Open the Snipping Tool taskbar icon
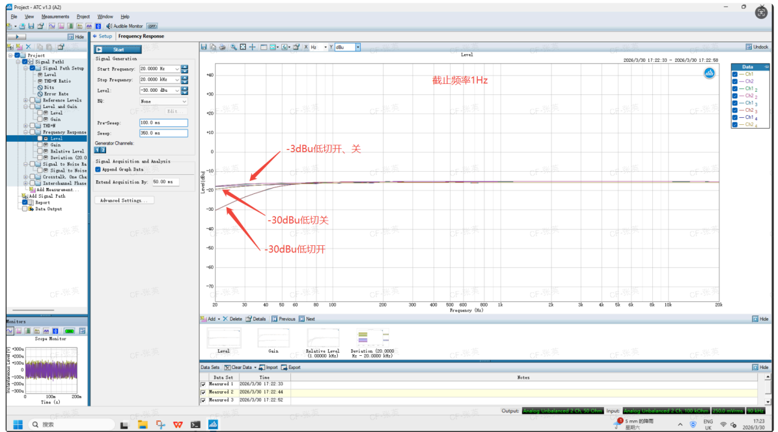 pyautogui.click(x=160, y=425)
